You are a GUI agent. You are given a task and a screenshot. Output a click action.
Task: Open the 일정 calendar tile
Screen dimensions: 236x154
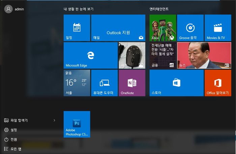(77, 28)
